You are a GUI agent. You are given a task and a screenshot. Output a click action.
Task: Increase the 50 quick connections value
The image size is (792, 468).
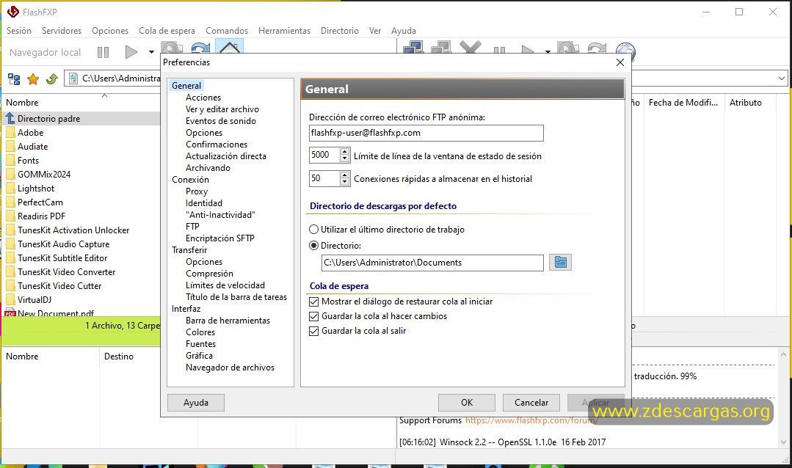pyautogui.click(x=344, y=175)
